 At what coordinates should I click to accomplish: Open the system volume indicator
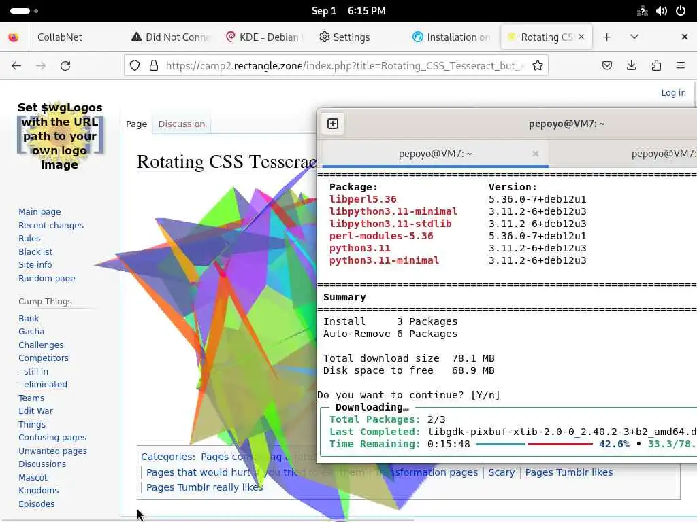point(662,11)
